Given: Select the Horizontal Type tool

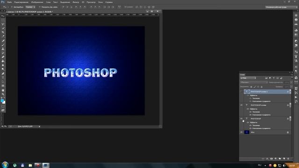Looking at the screenshot, I should tap(3, 78).
